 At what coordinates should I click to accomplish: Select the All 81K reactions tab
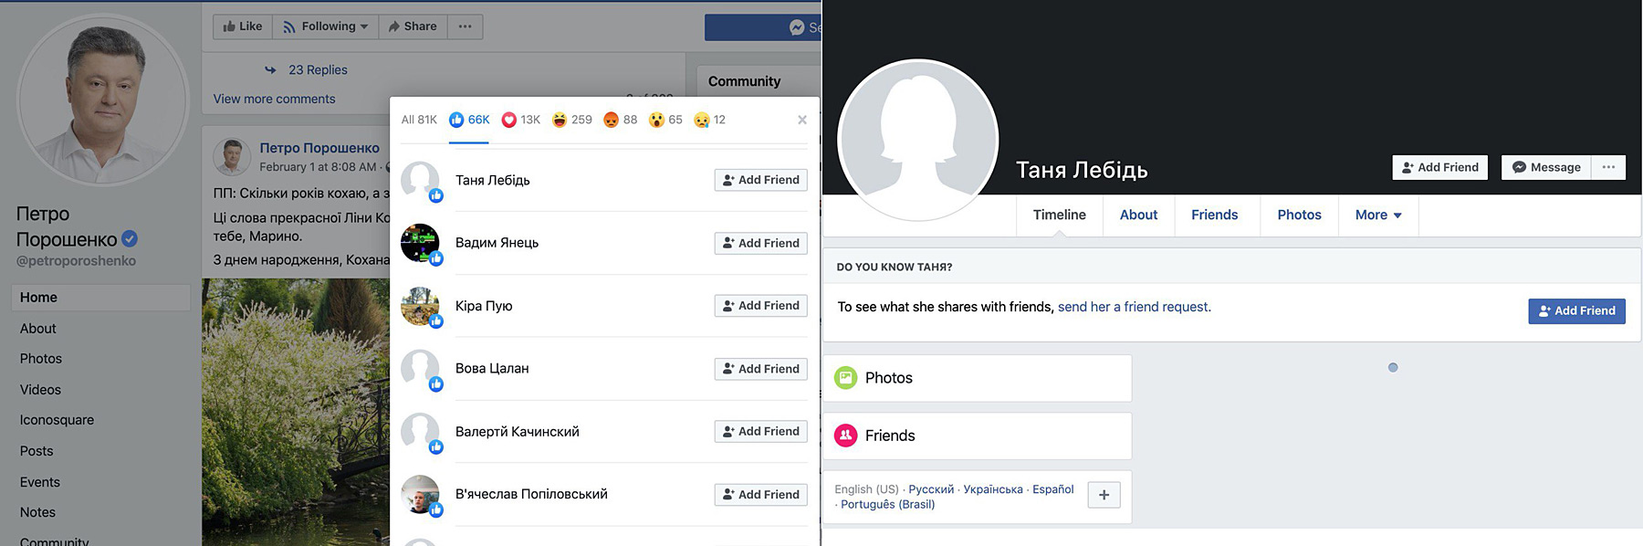tap(419, 120)
